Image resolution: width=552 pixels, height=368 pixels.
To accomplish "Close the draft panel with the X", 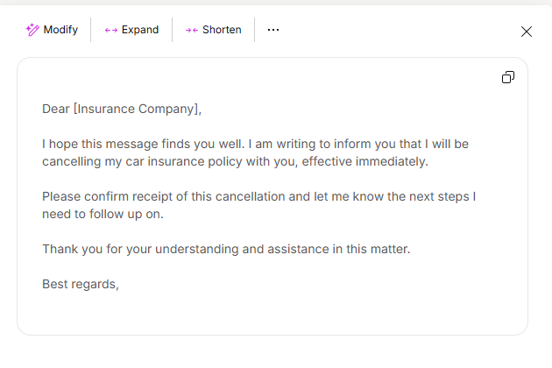I will coord(527,32).
